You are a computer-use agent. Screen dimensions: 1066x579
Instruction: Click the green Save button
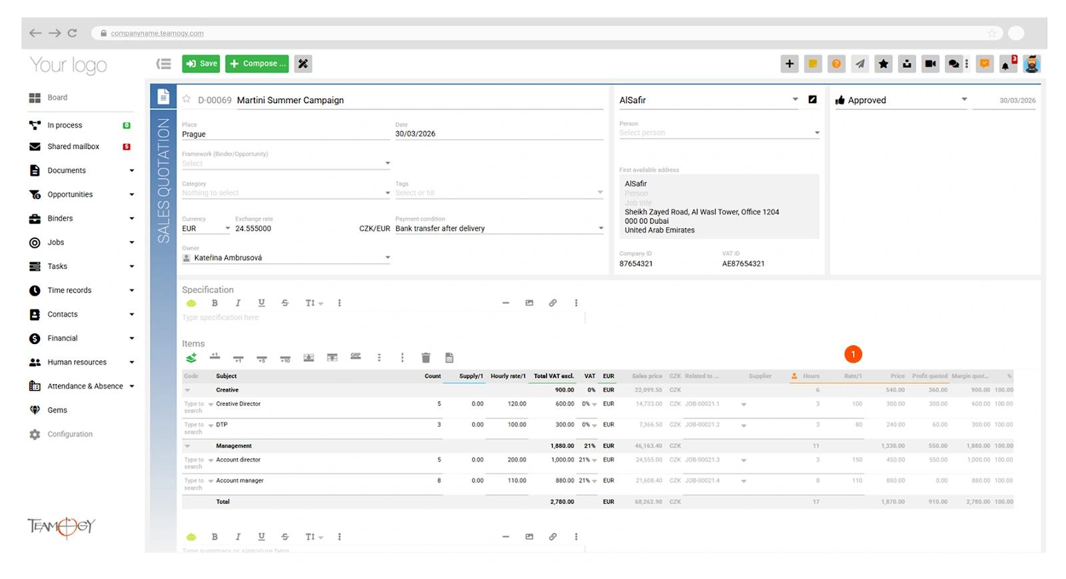click(x=201, y=64)
